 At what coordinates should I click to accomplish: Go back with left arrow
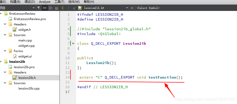tap(63, 8)
